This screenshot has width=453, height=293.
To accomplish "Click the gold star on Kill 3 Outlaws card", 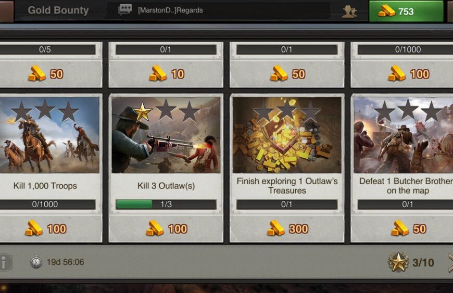I will click(143, 112).
